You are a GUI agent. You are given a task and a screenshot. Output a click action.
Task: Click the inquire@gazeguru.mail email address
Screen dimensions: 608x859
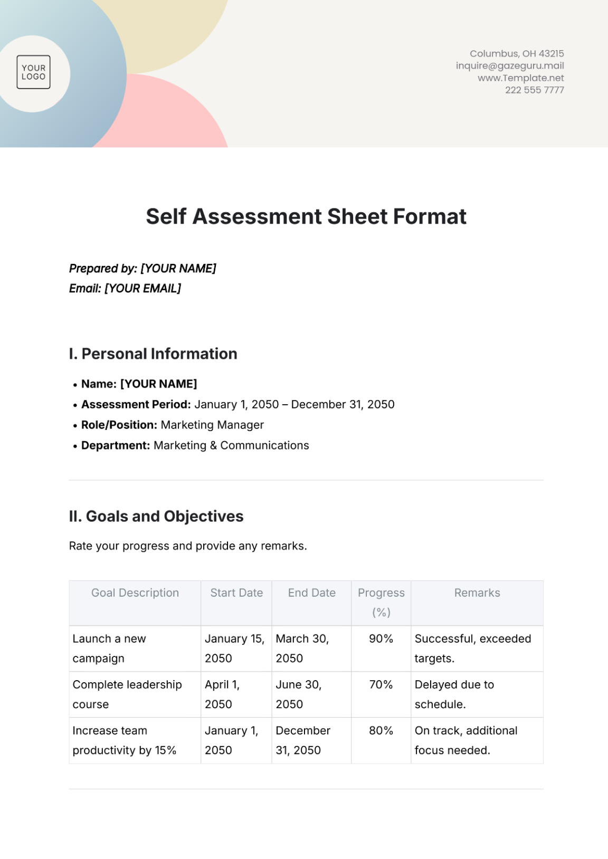[510, 66]
